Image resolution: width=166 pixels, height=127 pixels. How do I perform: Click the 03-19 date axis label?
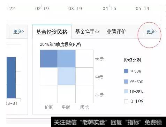click(x=75, y=9)
